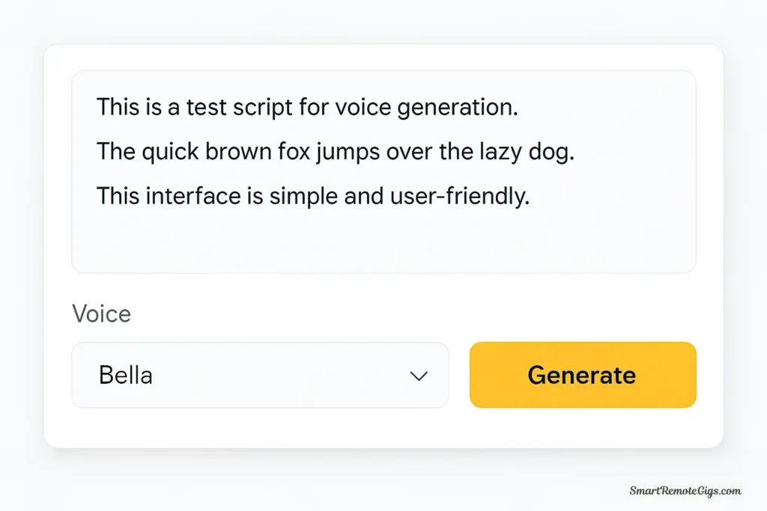Select the quick brown fox sentence

click(x=337, y=152)
